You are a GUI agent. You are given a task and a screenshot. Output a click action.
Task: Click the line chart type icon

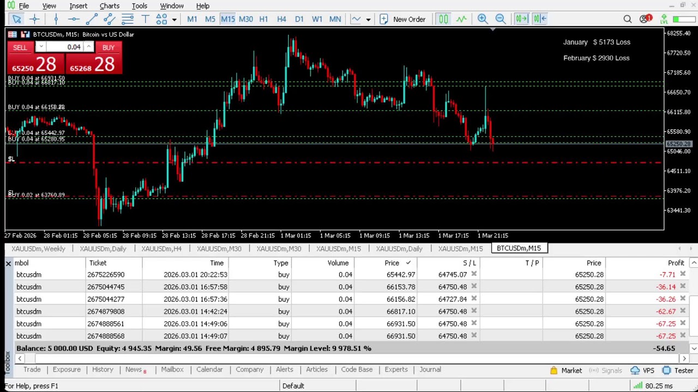tap(356, 19)
